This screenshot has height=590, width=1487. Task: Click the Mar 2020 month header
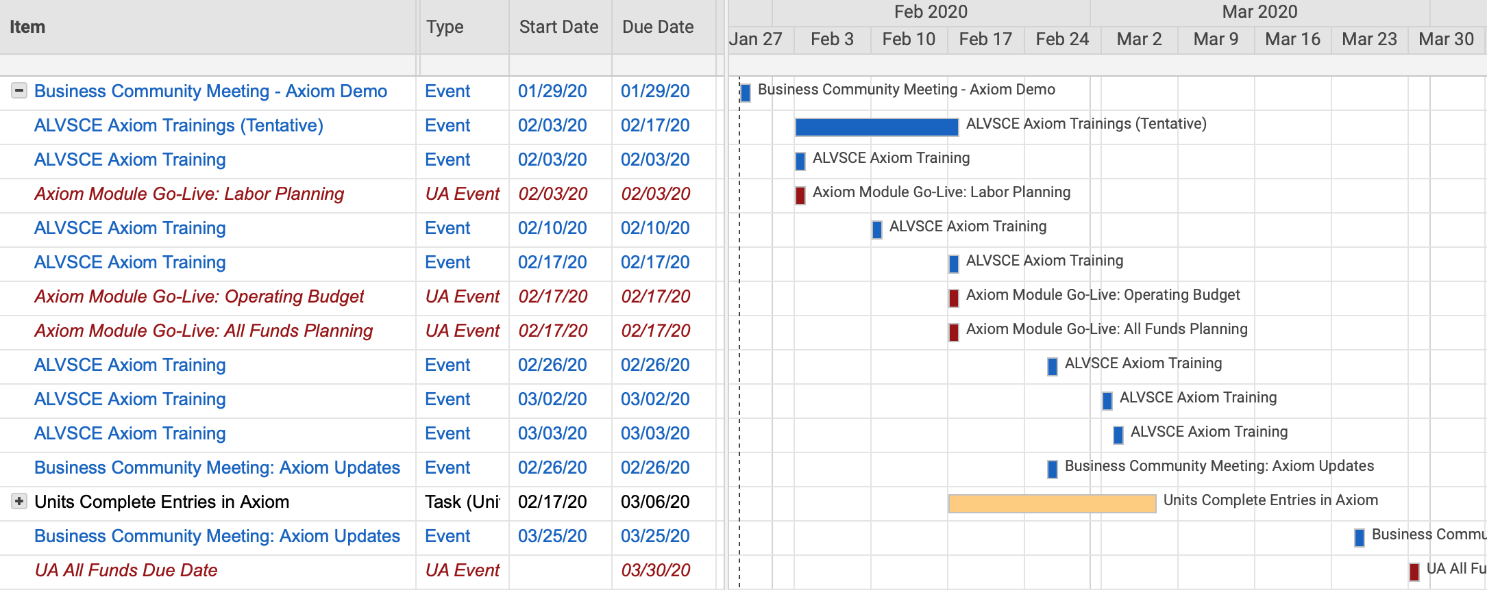click(1259, 12)
